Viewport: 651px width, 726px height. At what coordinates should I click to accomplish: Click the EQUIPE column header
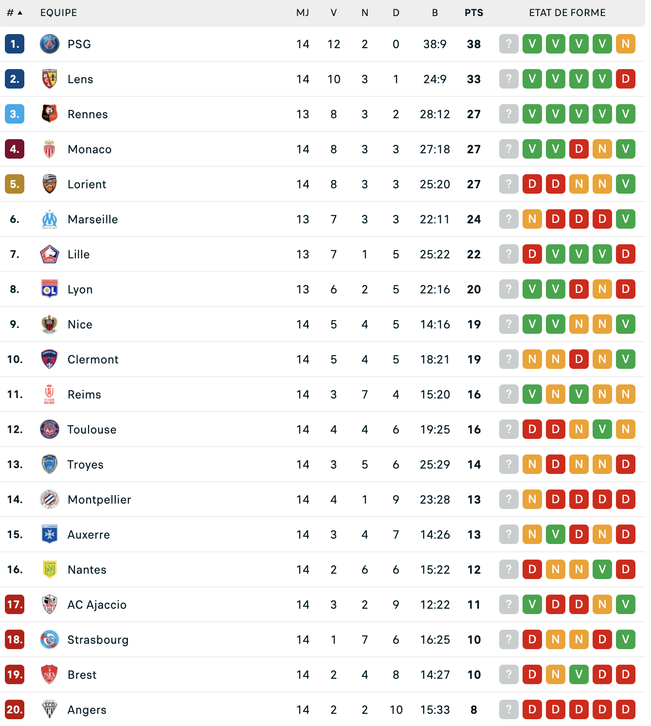point(59,13)
